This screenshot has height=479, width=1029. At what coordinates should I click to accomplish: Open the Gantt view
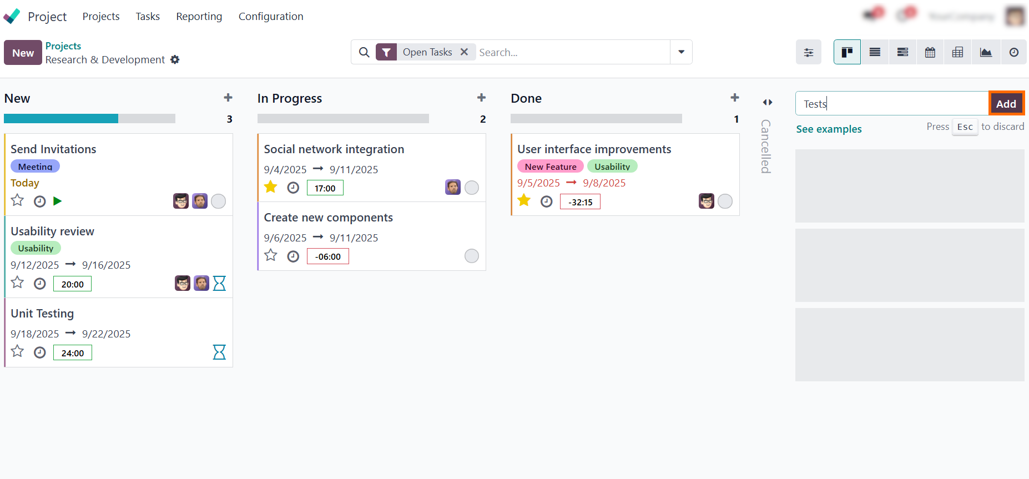pos(902,52)
